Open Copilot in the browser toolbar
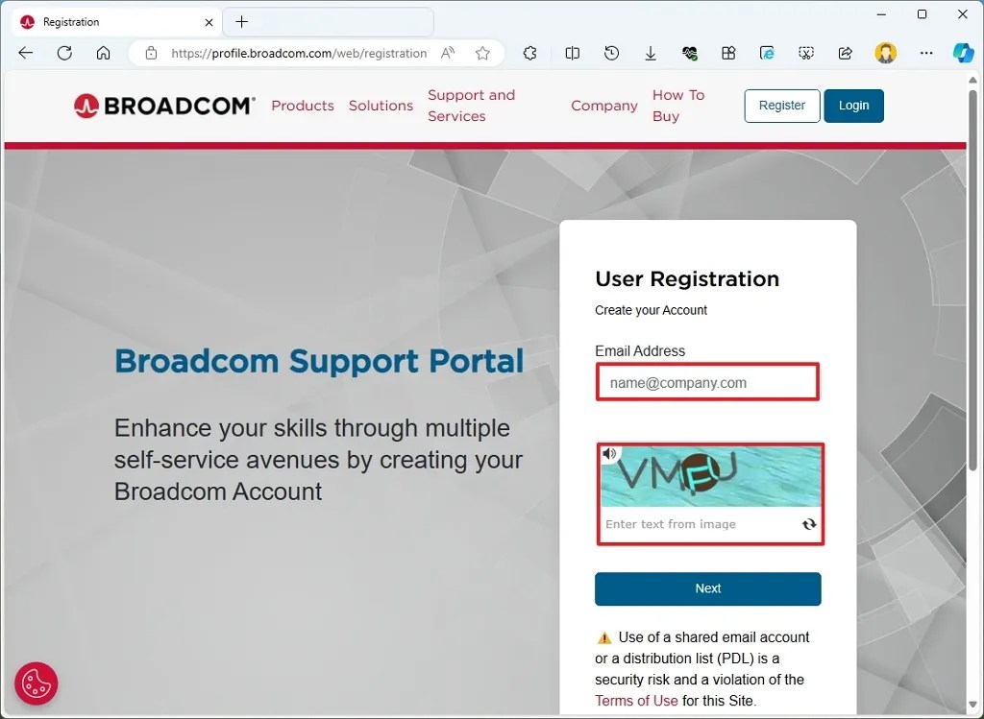The image size is (984, 719). (964, 53)
